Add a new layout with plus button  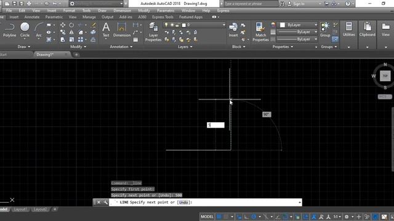click(x=55, y=209)
